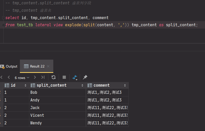Go to previous page of rows

[x=9, y=77]
